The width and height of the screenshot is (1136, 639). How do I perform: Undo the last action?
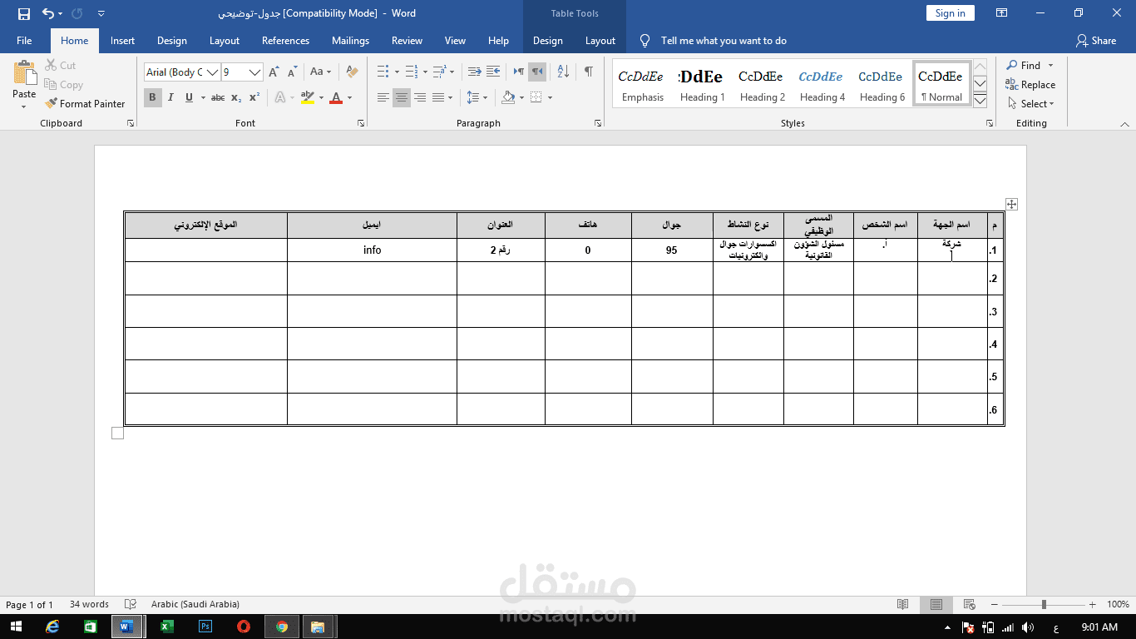point(48,13)
